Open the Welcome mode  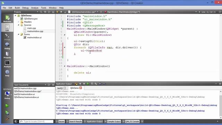pyautogui.click(x=7, y=19)
